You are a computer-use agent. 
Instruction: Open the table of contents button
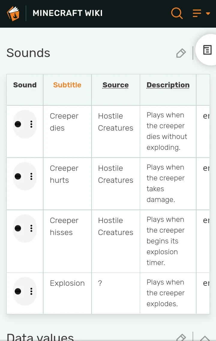point(207,50)
